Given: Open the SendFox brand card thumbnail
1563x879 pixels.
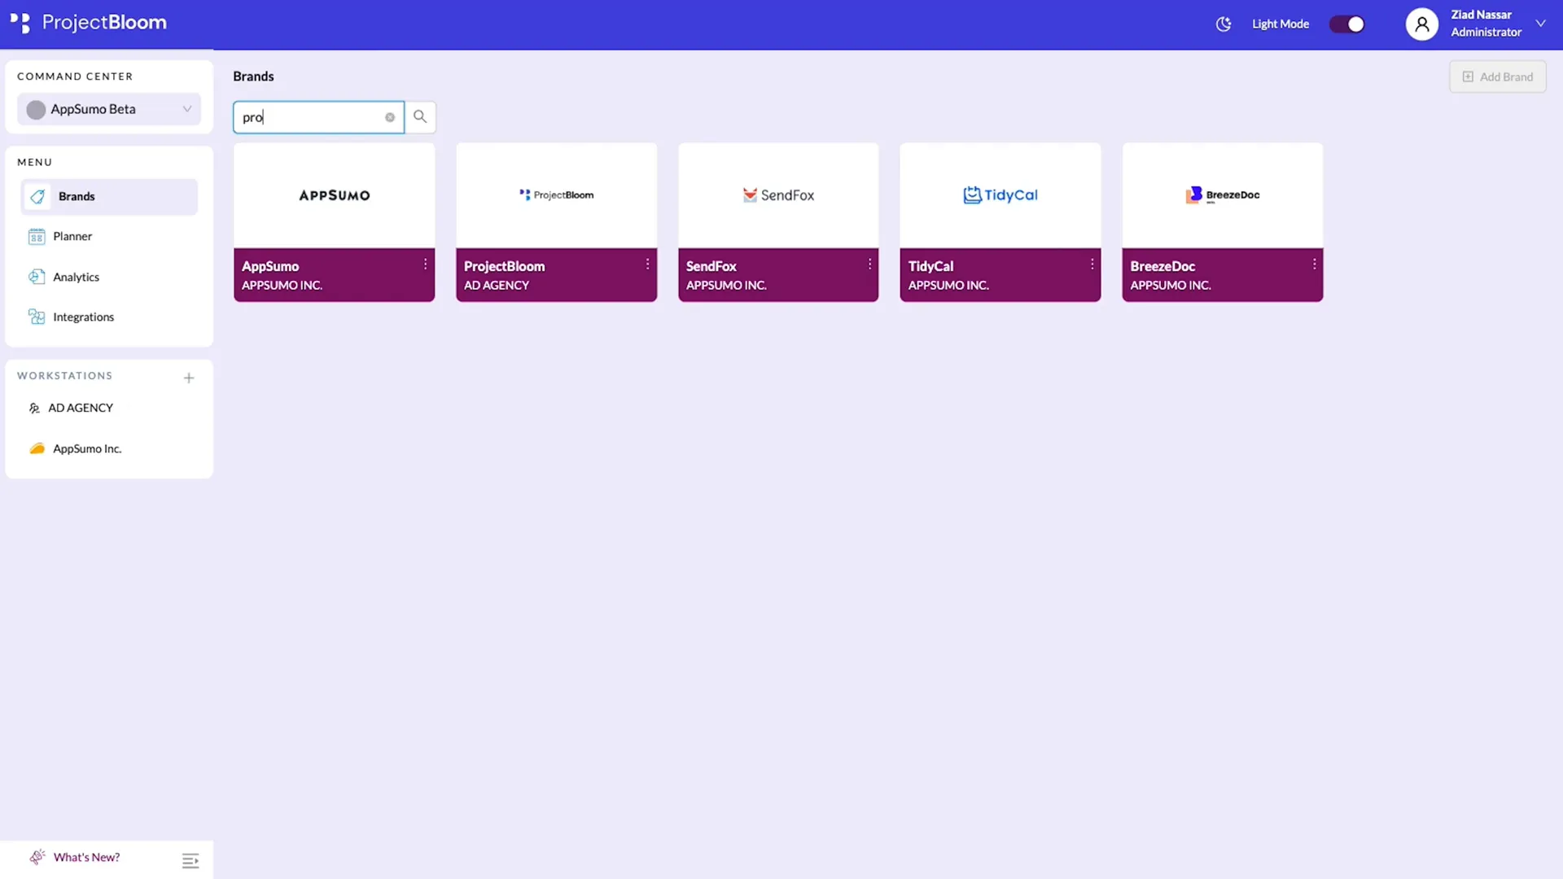Looking at the screenshot, I should pos(778,195).
